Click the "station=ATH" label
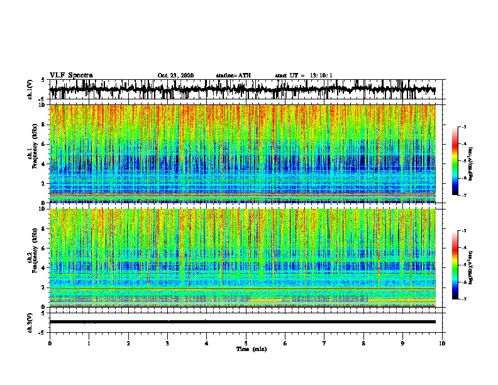The height and width of the screenshot is (385, 498). click(x=233, y=75)
